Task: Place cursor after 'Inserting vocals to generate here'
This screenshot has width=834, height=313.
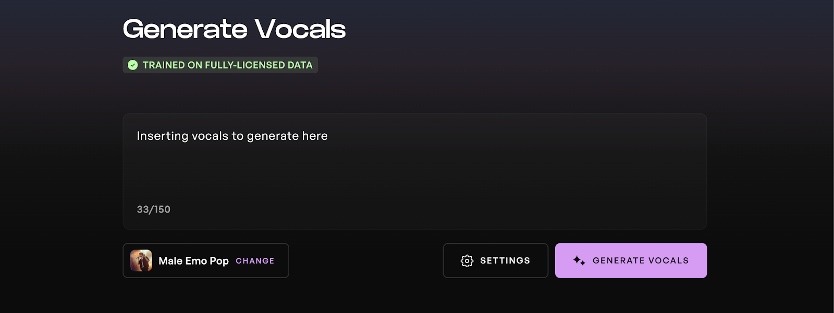Action: (328, 136)
